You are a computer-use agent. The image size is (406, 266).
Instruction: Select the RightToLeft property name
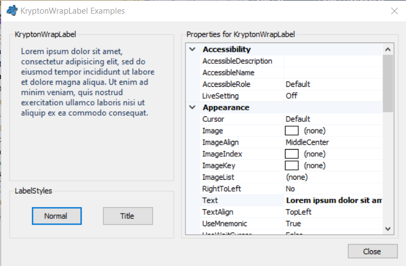[x=222, y=189]
